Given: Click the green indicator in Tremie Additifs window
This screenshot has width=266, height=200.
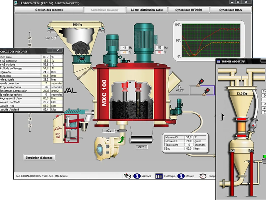Looking at the screenshot, I should [264, 156].
